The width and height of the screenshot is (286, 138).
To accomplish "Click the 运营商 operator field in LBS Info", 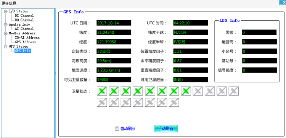I will click(259, 42).
